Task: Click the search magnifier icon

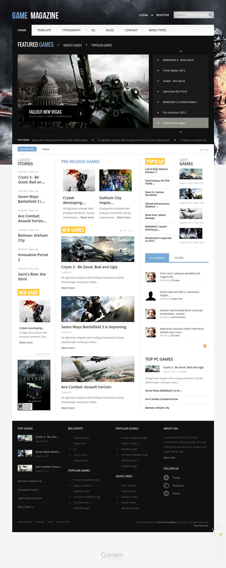Action: (210, 15)
